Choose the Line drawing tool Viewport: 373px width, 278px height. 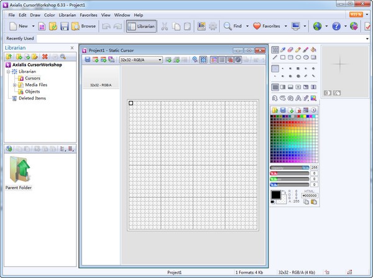[275, 57]
